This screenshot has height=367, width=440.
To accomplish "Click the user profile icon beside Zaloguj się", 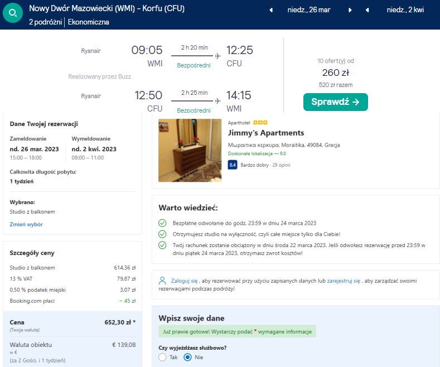I will click(162, 281).
